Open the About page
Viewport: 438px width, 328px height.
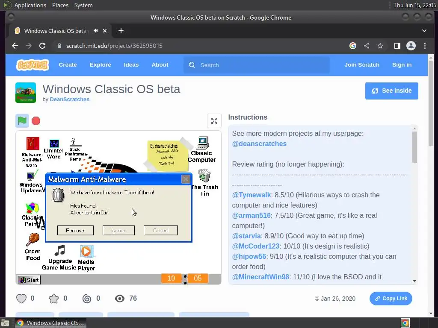(x=160, y=65)
